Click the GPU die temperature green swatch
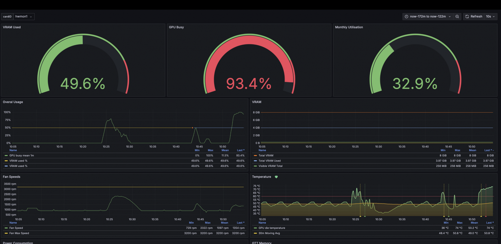The height and width of the screenshot is (244, 501). coord(255,228)
